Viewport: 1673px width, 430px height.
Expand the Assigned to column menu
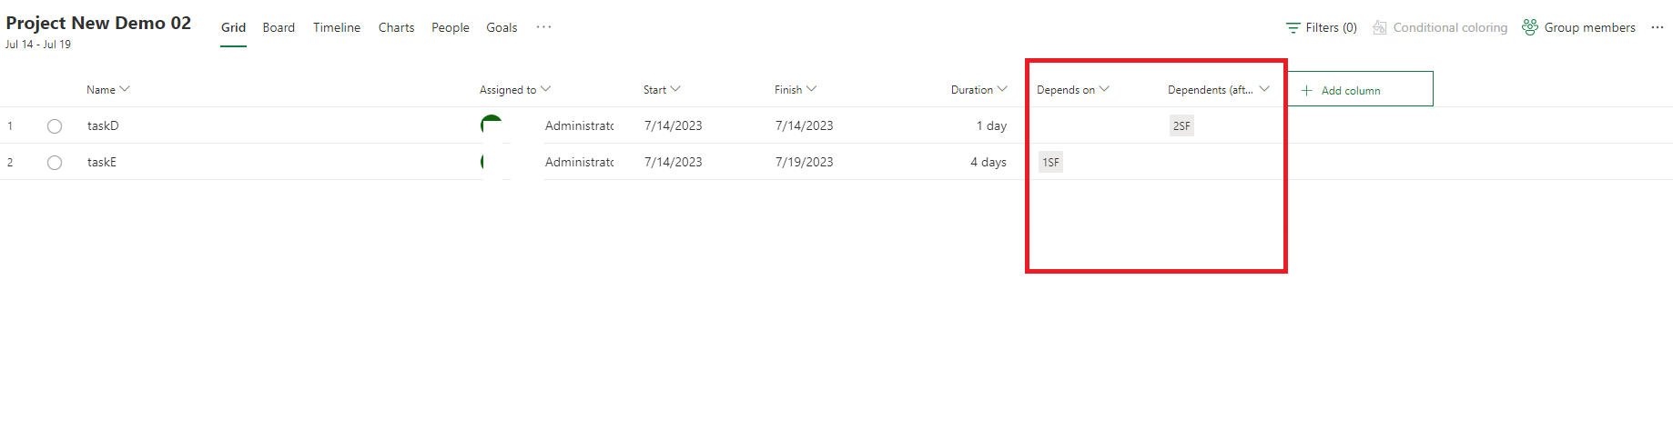tap(545, 89)
